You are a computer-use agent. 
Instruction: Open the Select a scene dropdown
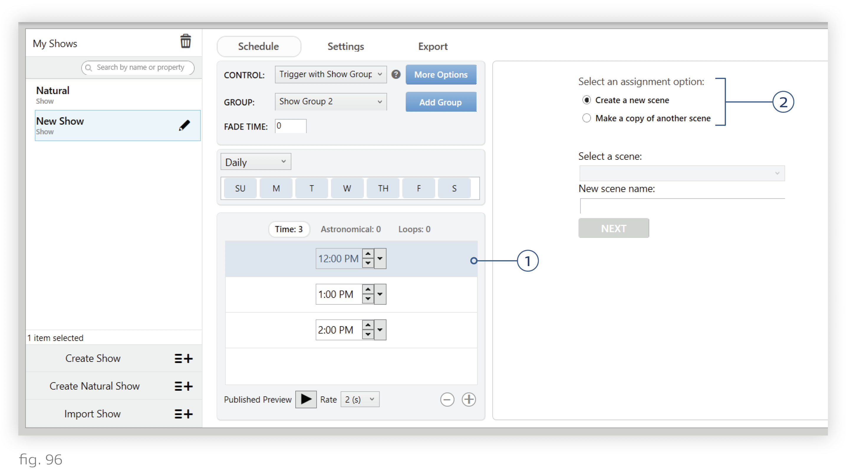[682, 173]
